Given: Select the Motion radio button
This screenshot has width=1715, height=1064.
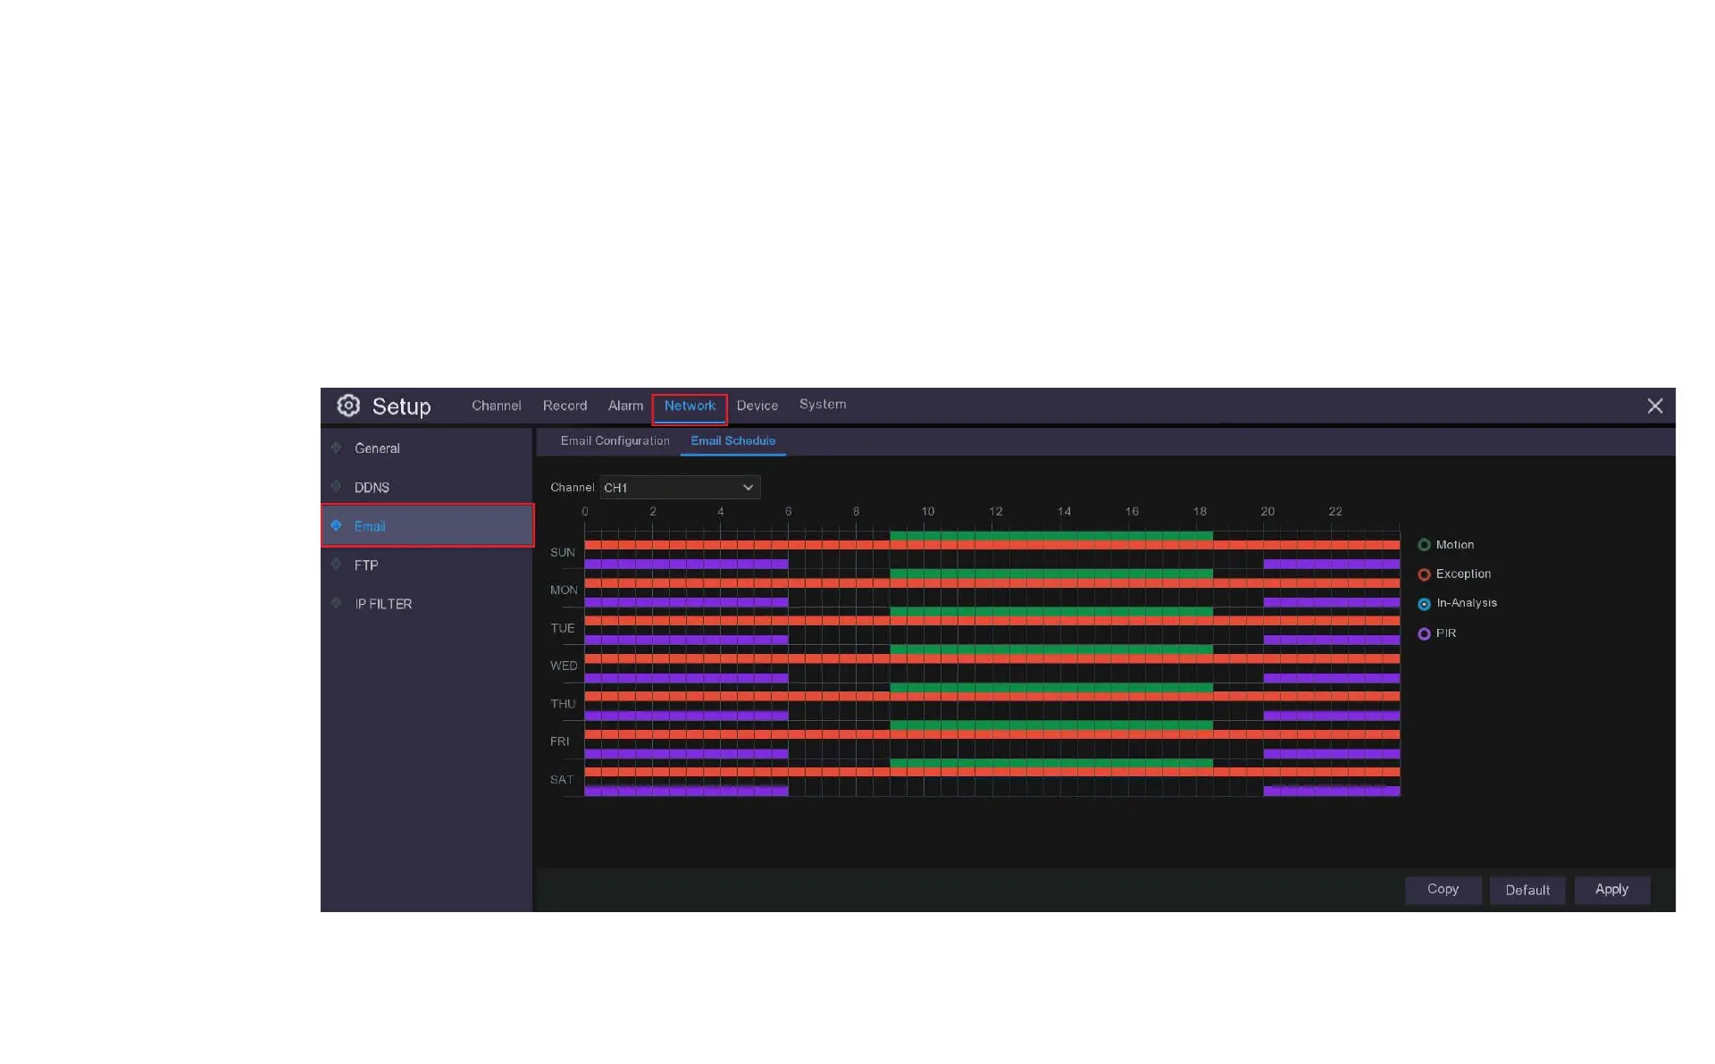Looking at the screenshot, I should click(x=1424, y=545).
